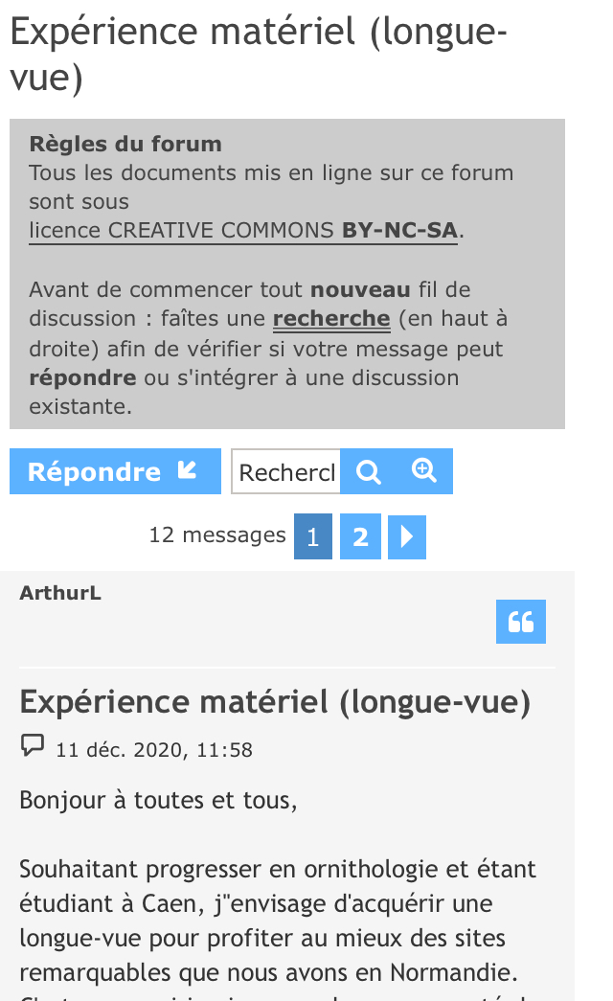Image resolution: width=613 pixels, height=1001 pixels.
Task: Select page 1 in the pagination
Action: 313,536
